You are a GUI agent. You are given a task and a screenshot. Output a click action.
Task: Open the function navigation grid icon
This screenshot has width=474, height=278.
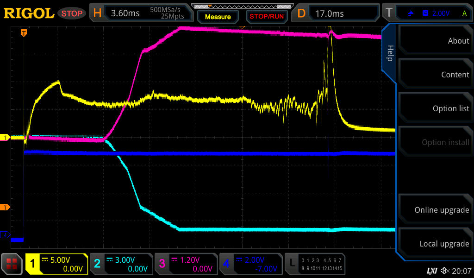pyautogui.click(x=12, y=265)
